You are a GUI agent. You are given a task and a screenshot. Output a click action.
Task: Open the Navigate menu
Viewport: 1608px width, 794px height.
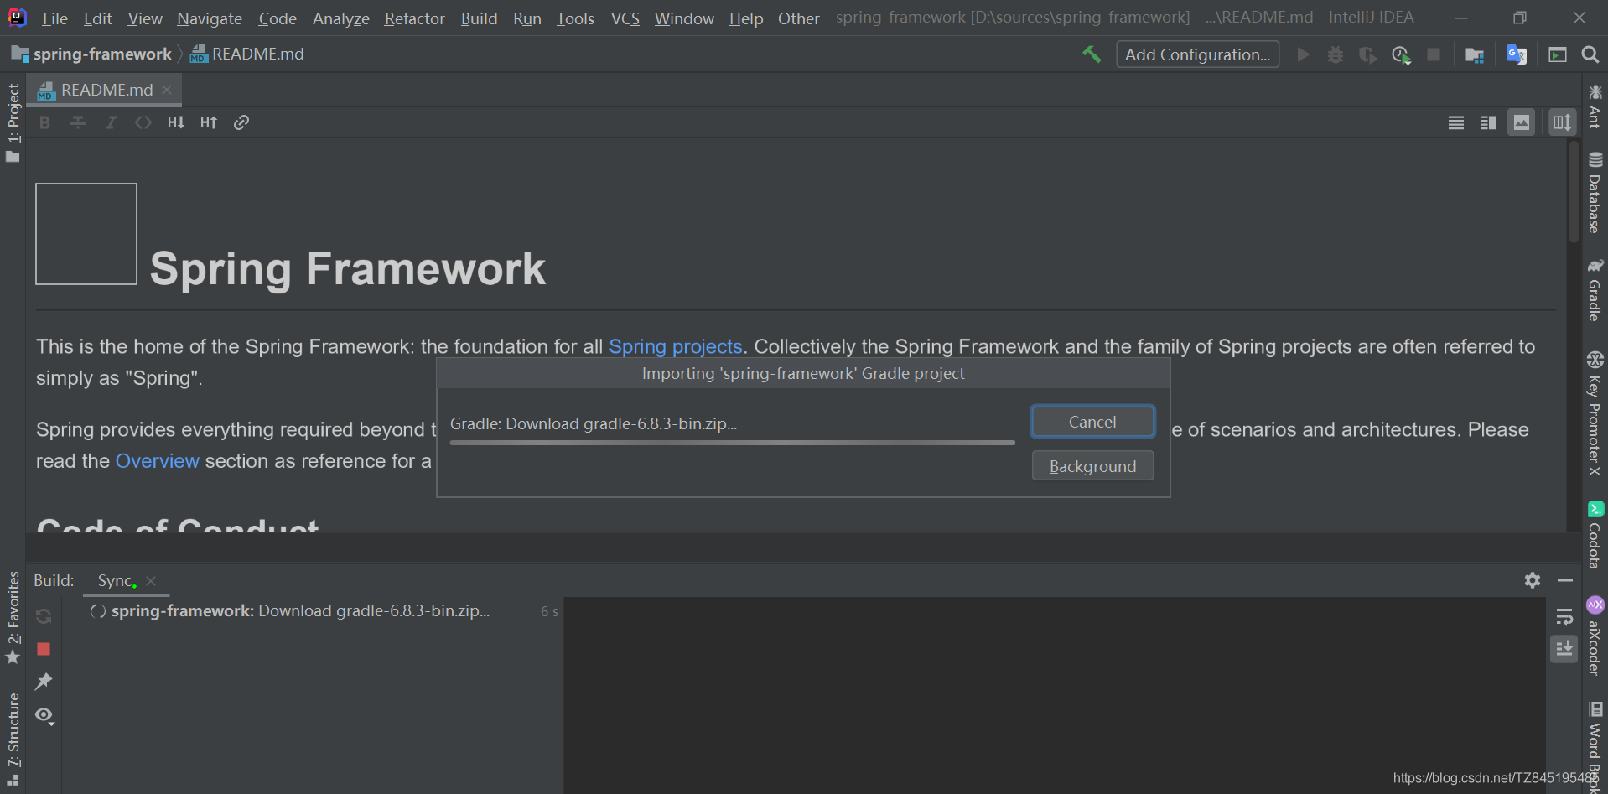coord(210,18)
